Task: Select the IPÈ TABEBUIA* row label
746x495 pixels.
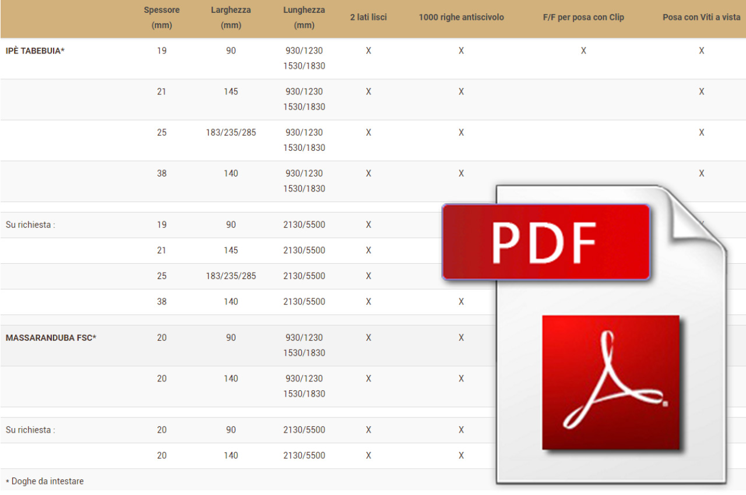Action: (x=35, y=51)
